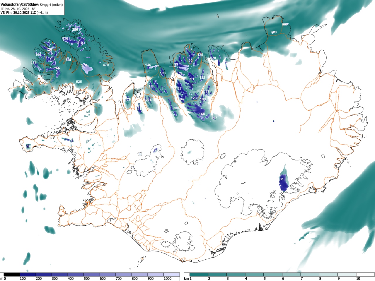Click the visibility value 146 on the map

148,65
